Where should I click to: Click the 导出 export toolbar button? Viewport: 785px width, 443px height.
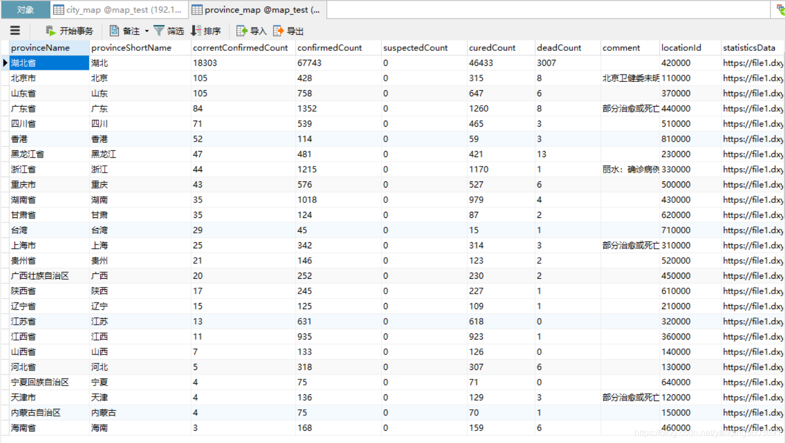(288, 31)
